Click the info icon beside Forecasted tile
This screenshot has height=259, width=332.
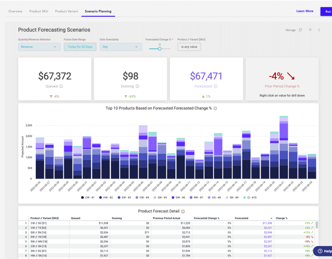point(216,87)
